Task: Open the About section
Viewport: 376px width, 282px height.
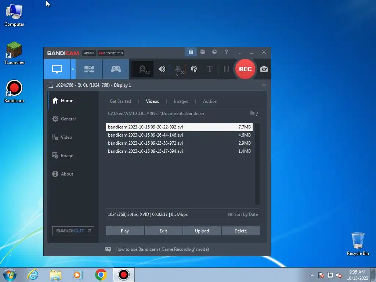Action: click(x=73, y=174)
